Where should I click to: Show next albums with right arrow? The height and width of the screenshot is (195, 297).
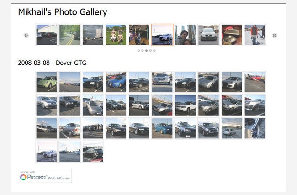pos(275,36)
